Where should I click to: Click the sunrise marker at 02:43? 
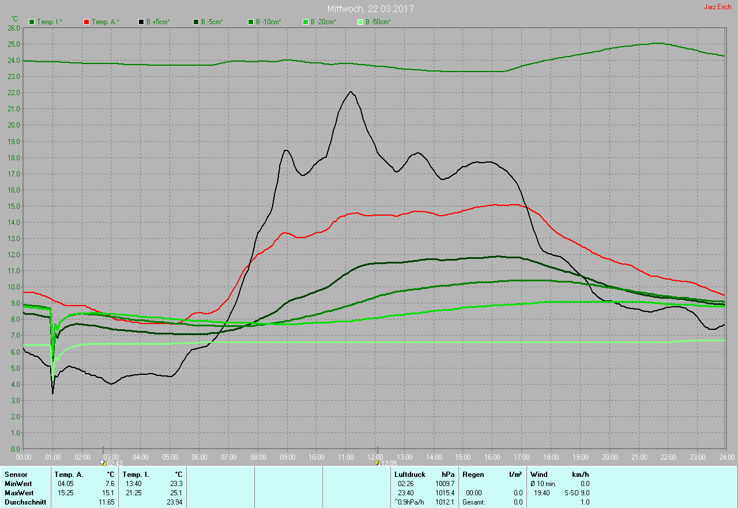[103, 462]
